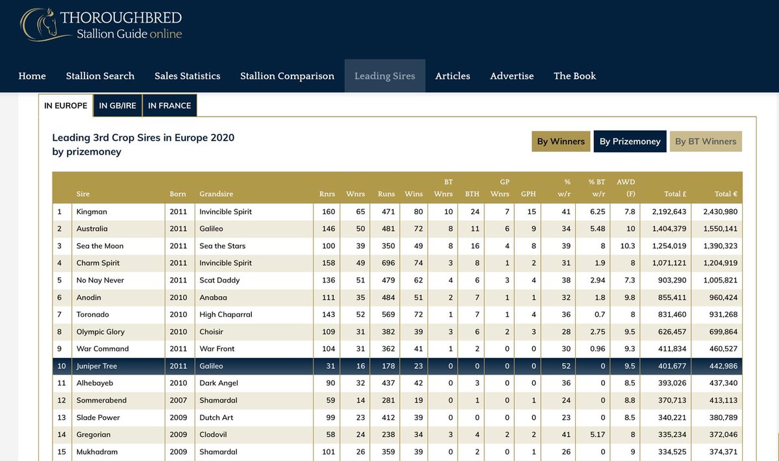
Task: Click the Sire column header
Action: 83,194
